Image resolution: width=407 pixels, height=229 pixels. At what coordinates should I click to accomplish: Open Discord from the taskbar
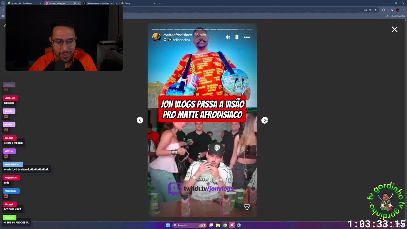(x=232, y=225)
